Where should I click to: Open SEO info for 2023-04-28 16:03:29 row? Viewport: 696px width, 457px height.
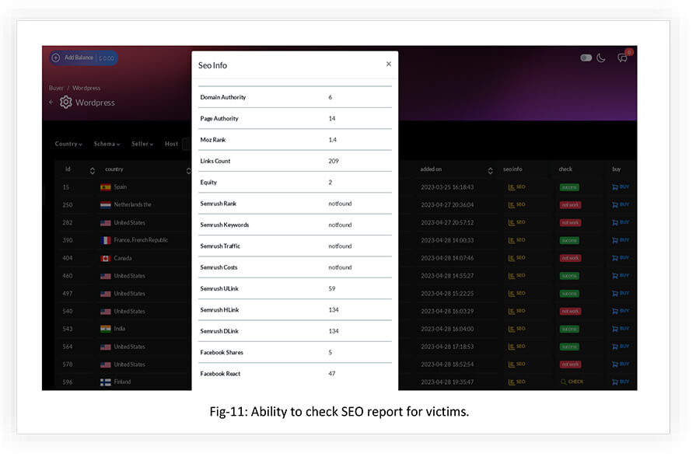(516, 311)
